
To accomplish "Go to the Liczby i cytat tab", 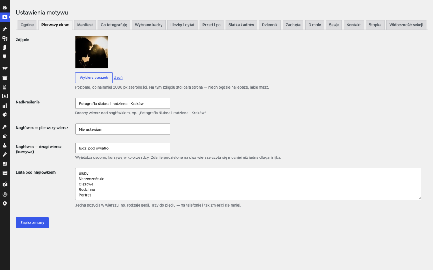I will (x=183, y=25).
